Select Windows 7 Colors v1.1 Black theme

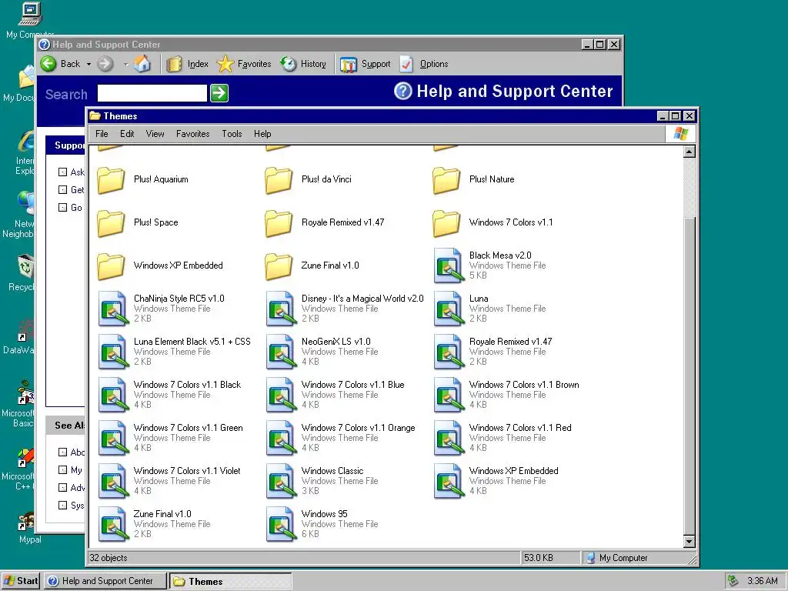click(x=170, y=395)
